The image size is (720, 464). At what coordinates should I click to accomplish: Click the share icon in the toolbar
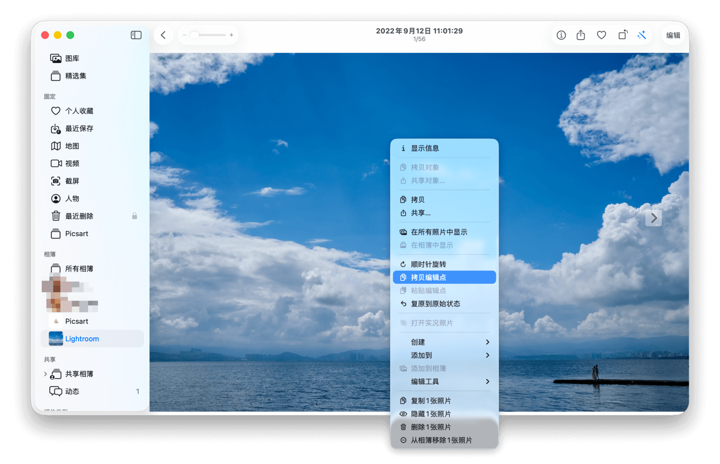(580, 35)
